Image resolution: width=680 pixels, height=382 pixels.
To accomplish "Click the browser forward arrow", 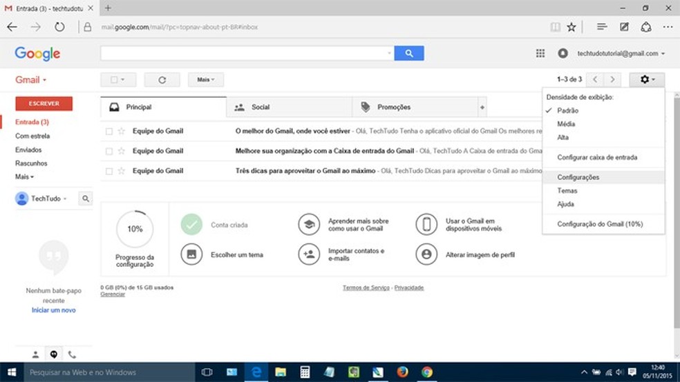I will pyautogui.click(x=36, y=27).
